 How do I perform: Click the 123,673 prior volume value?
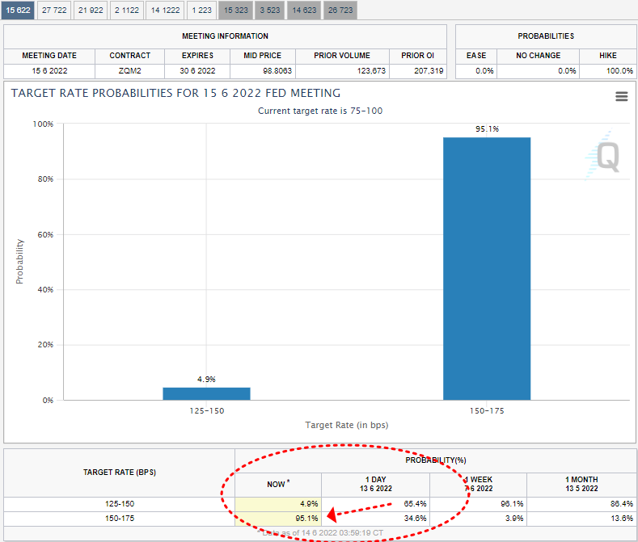[x=371, y=71]
